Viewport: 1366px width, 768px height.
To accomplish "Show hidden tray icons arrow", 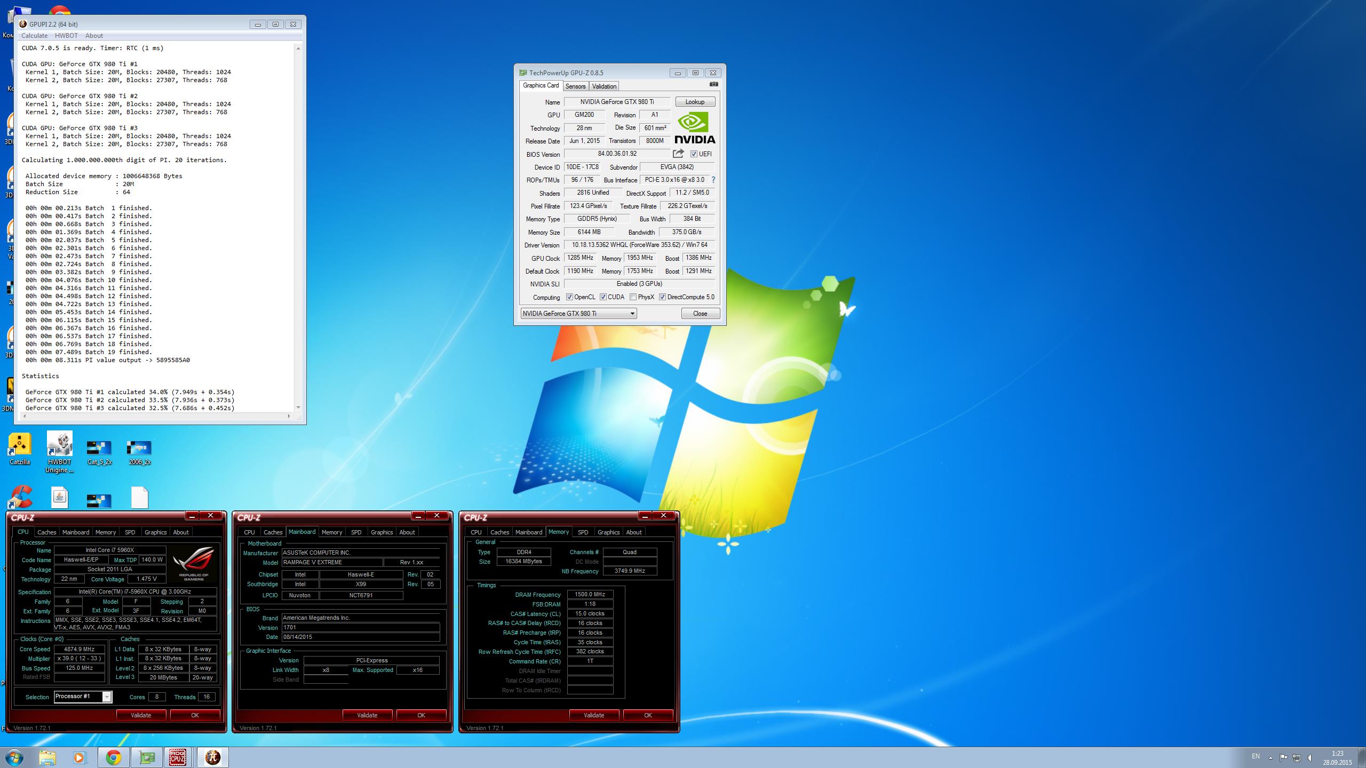I will (x=1270, y=757).
